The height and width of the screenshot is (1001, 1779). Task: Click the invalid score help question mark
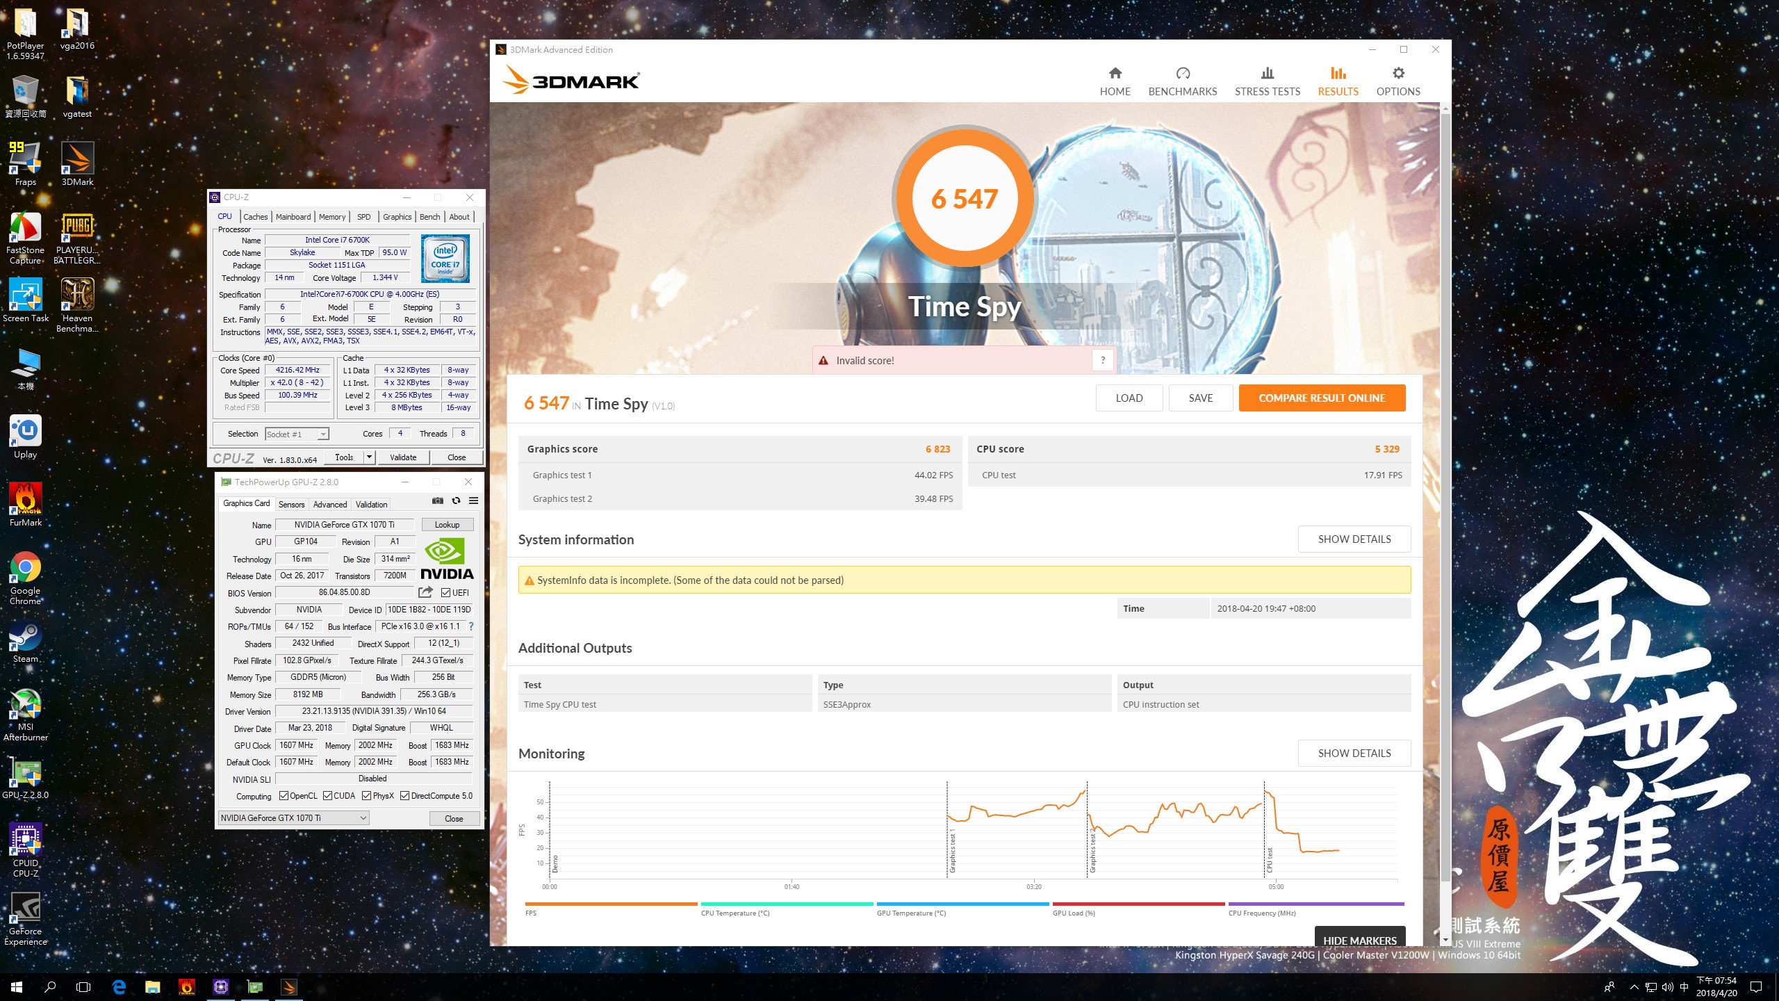pos(1103,360)
